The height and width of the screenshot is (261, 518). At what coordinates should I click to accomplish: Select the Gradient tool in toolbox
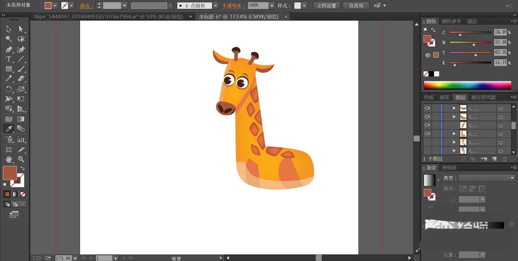coord(21,119)
